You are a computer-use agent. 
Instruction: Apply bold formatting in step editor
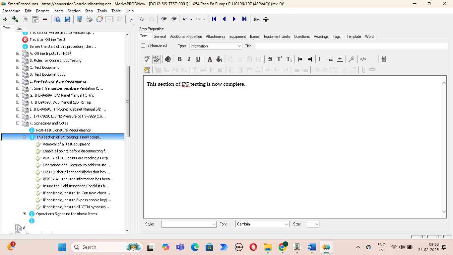179,59
